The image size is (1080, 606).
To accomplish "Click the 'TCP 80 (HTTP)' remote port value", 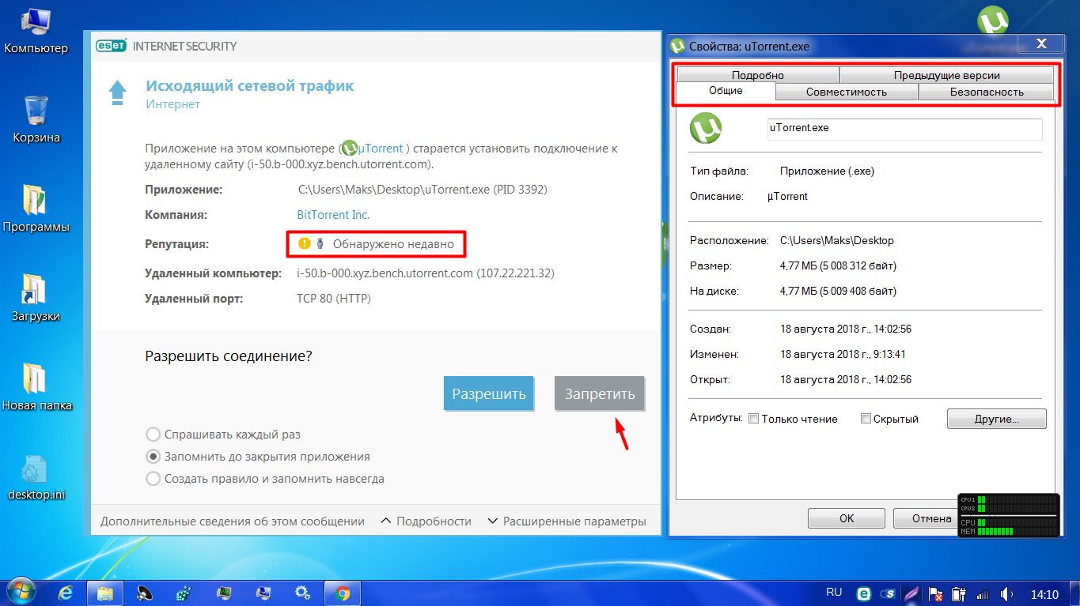I will pos(334,299).
